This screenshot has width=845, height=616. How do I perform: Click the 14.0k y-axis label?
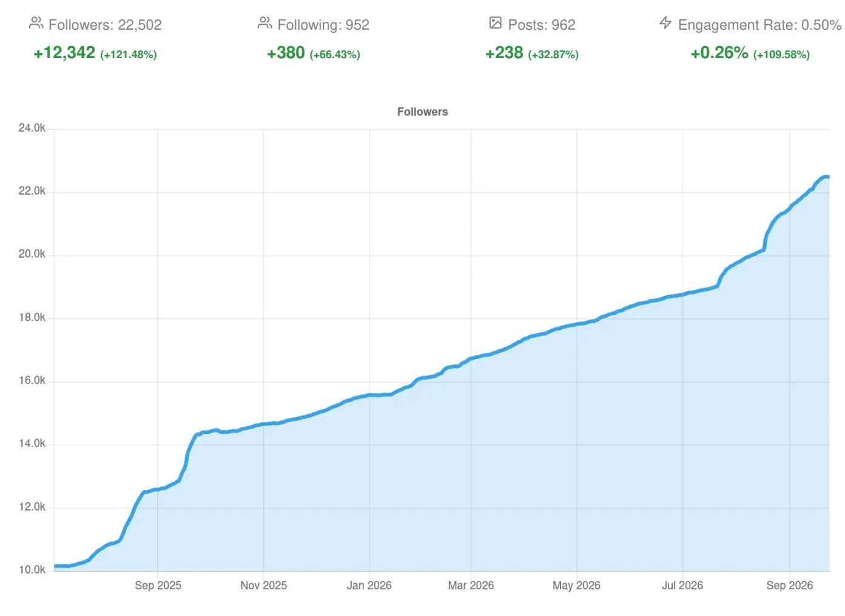coord(32,444)
